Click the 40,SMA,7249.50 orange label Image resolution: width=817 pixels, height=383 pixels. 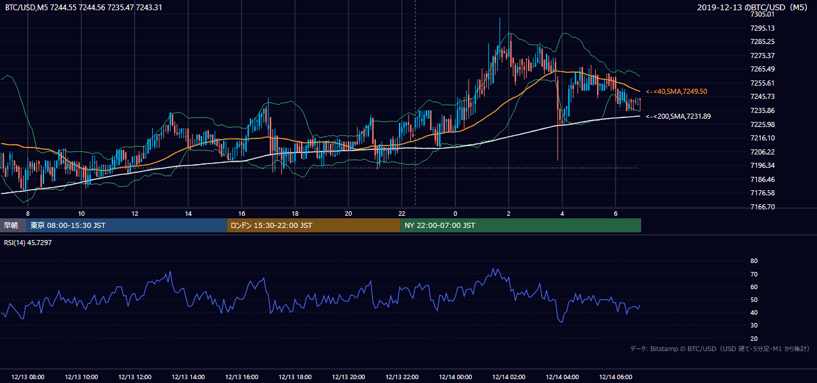click(x=676, y=91)
